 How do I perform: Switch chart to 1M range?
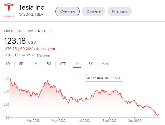tap(35, 64)
